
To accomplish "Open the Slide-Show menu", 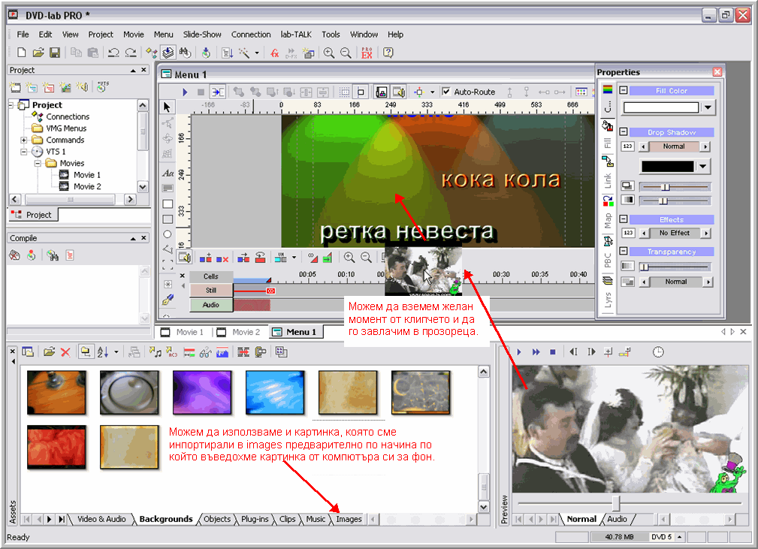I will 202,35.
